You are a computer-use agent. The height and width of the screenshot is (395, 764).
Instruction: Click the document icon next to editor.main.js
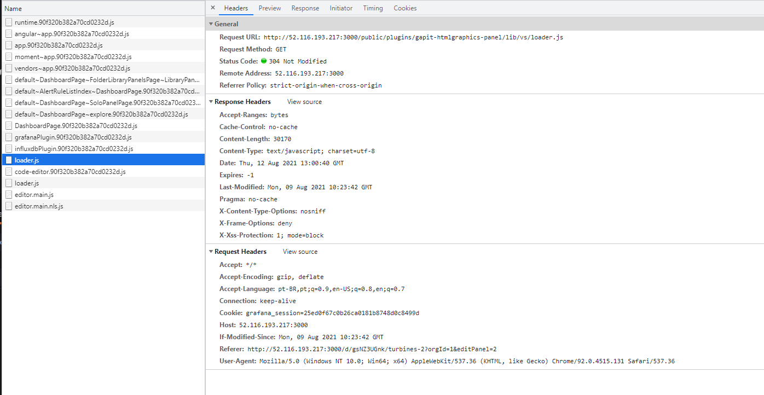9,194
